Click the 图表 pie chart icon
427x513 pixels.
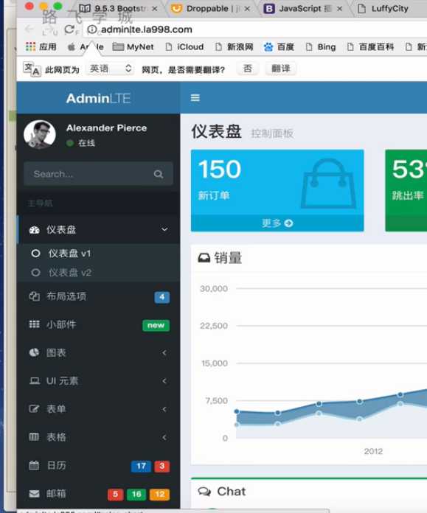[x=35, y=352]
